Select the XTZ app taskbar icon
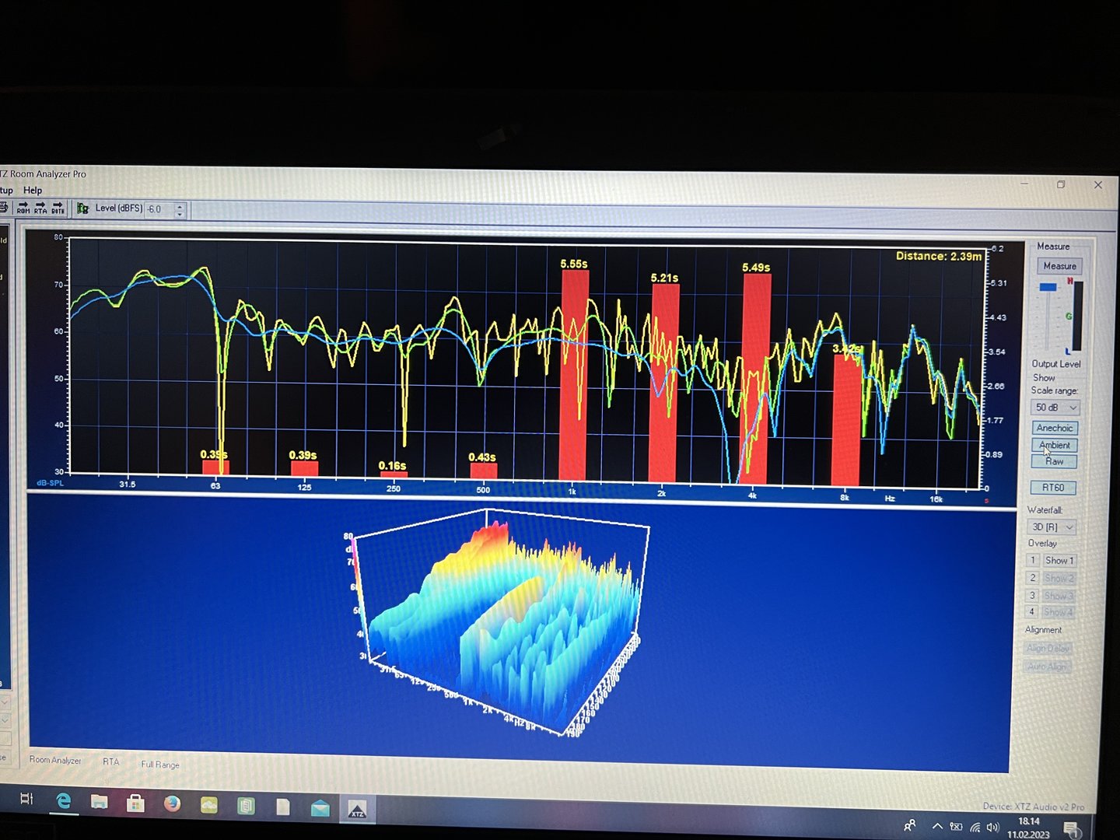Screen dimensions: 1120x840 [x=357, y=810]
